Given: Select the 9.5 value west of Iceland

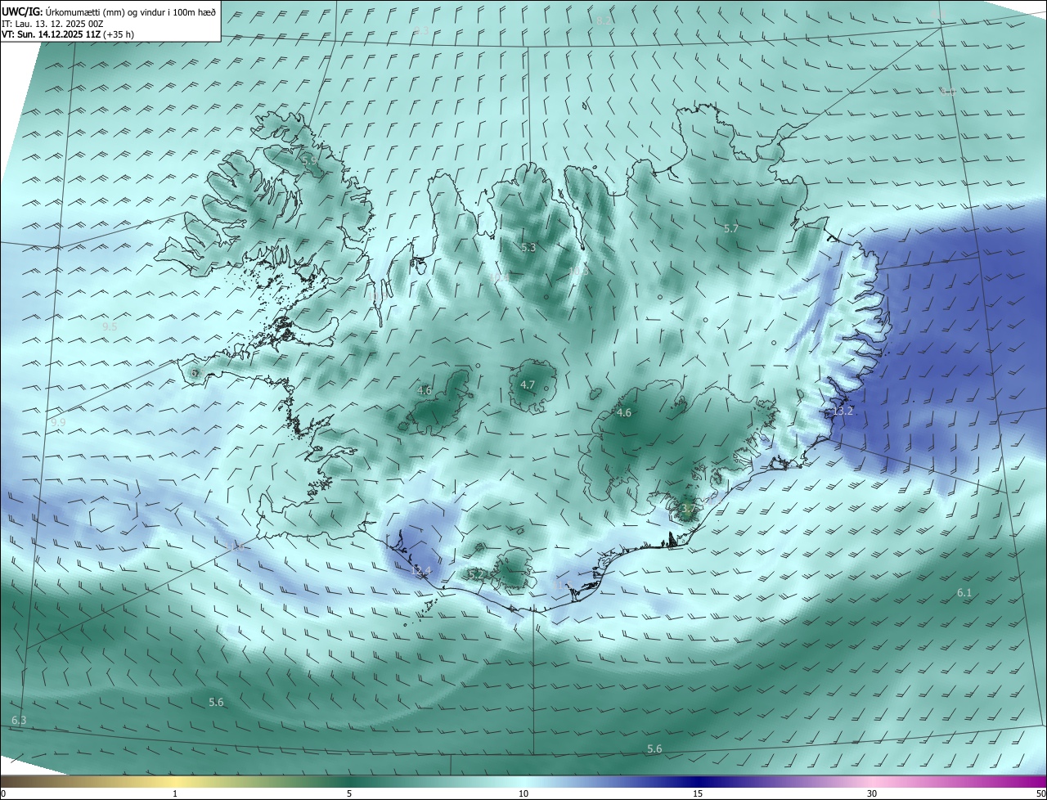Looking at the screenshot, I should pos(110,327).
